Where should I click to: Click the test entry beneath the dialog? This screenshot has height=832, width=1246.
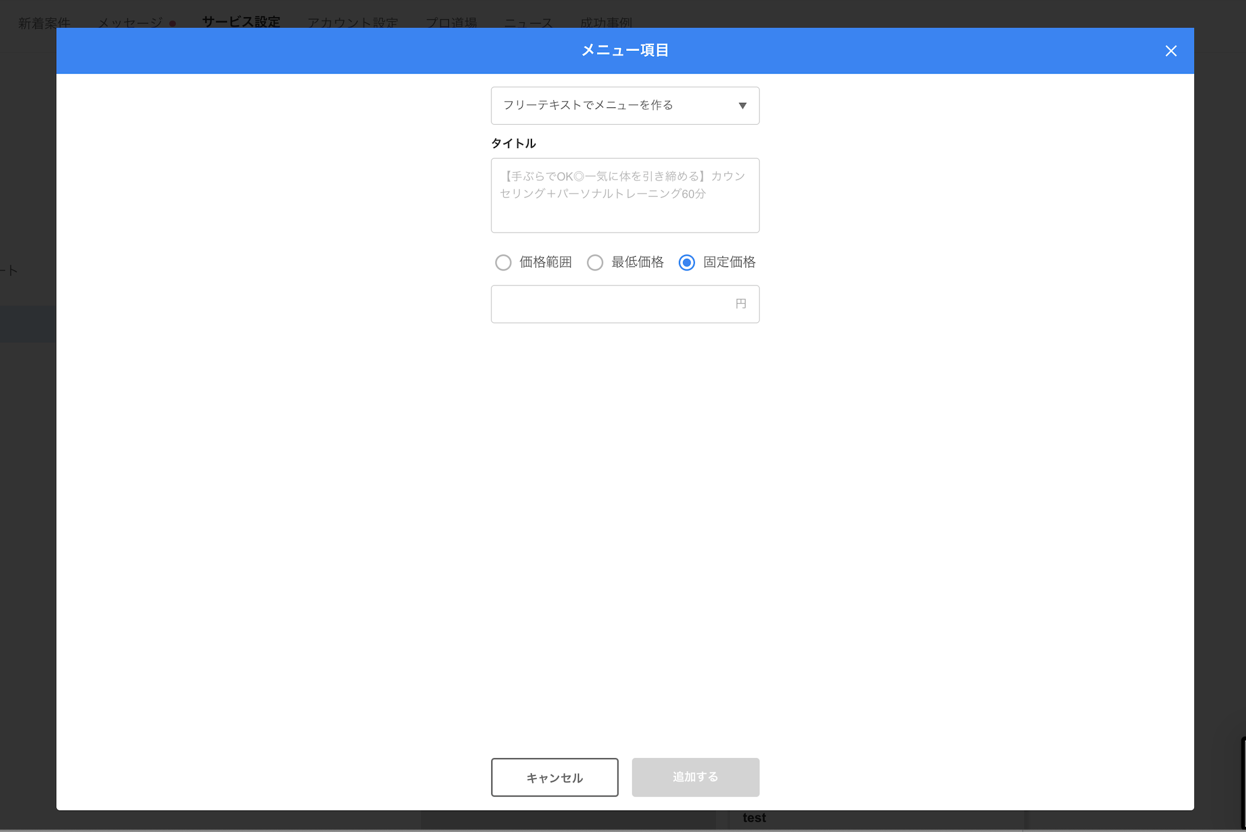(x=754, y=818)
